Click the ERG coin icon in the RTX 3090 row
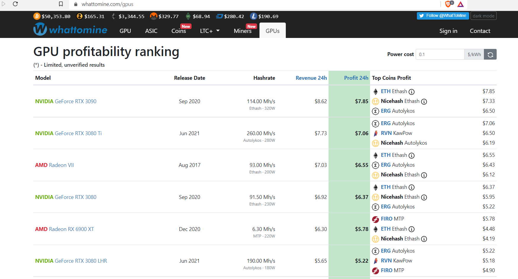 click(375, 111)
